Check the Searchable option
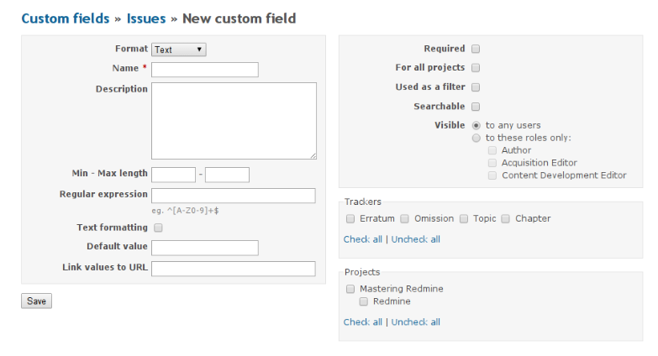The height and width of the screenshot is (356, 658). point(476,107)
